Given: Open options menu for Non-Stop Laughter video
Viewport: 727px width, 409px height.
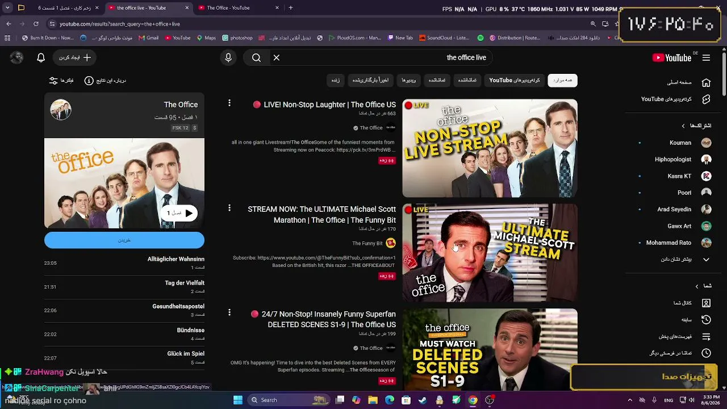Looking at the screenshot, I should coord(229,103).
